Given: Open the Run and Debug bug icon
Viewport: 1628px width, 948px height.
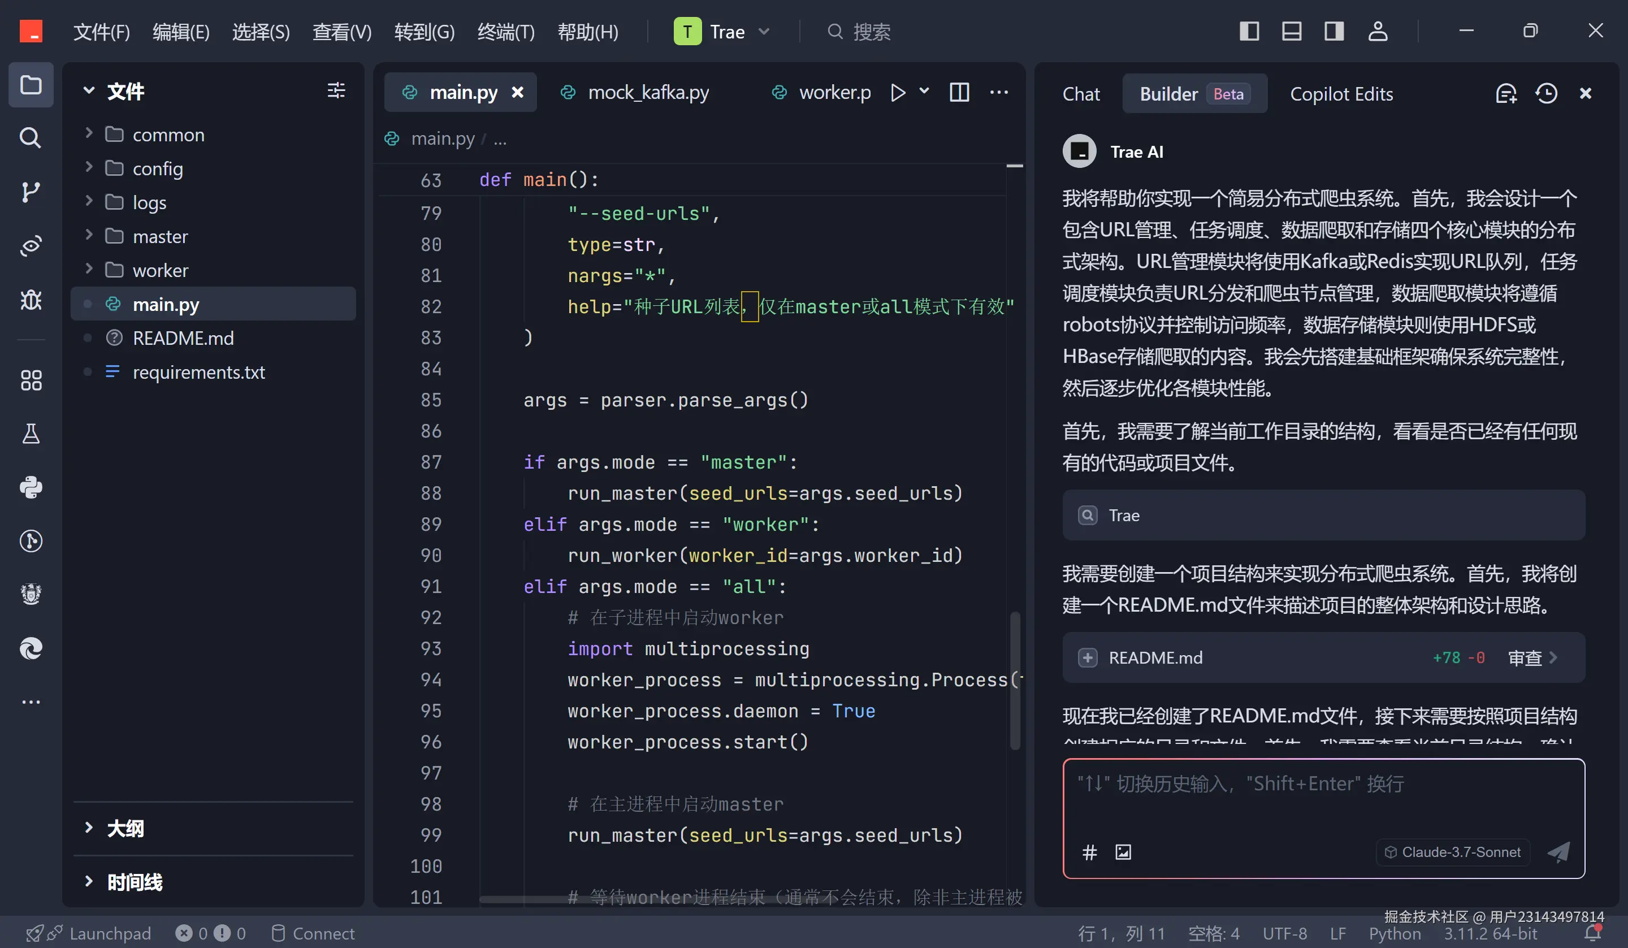Looking at the screenshot, I should point(31,299).
